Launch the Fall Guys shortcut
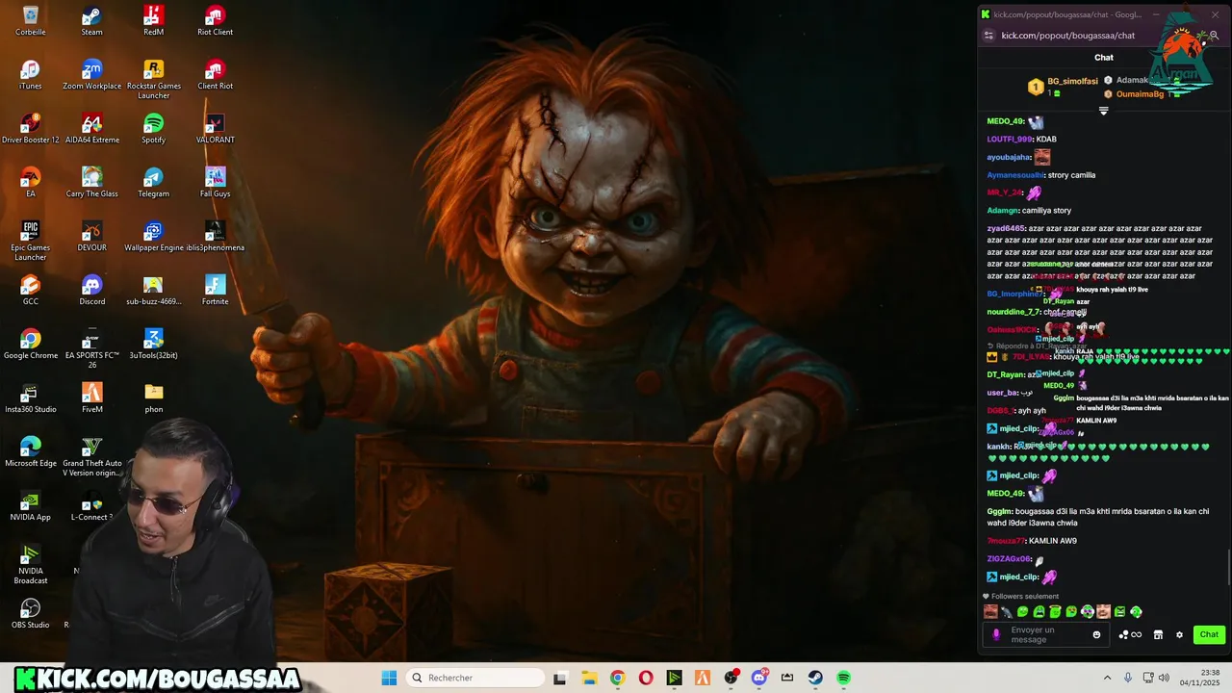The image size is (1232, 693). point(215,182)
